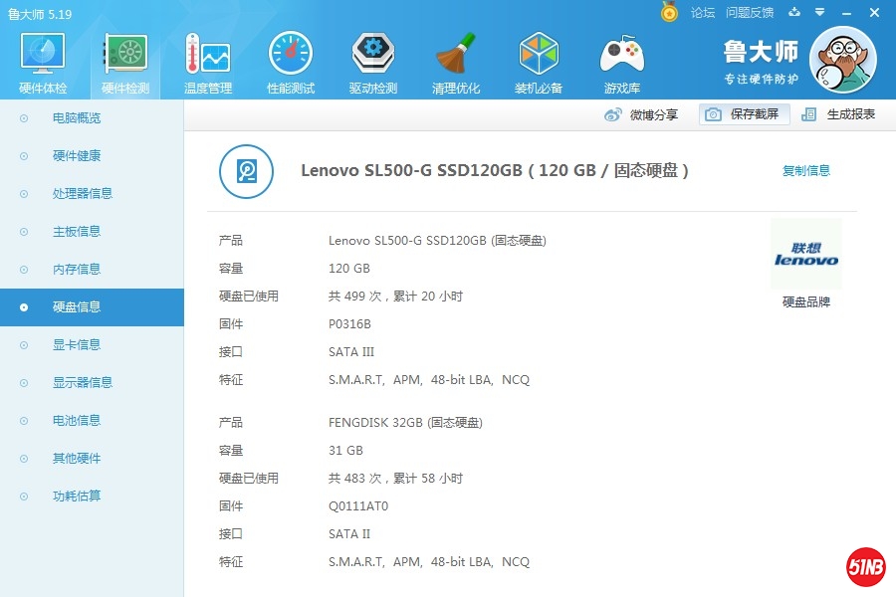Select 电脑概览 in the sidebar
The height and width of the screenshot is (597, 896).
[x=77, y=118]
